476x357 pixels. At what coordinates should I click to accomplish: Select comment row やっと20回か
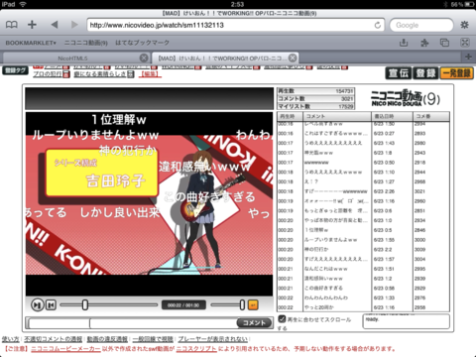363,307
